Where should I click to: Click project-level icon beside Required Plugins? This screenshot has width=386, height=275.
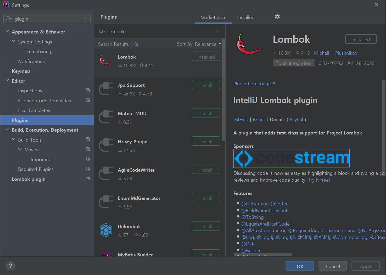click(88, 169)
